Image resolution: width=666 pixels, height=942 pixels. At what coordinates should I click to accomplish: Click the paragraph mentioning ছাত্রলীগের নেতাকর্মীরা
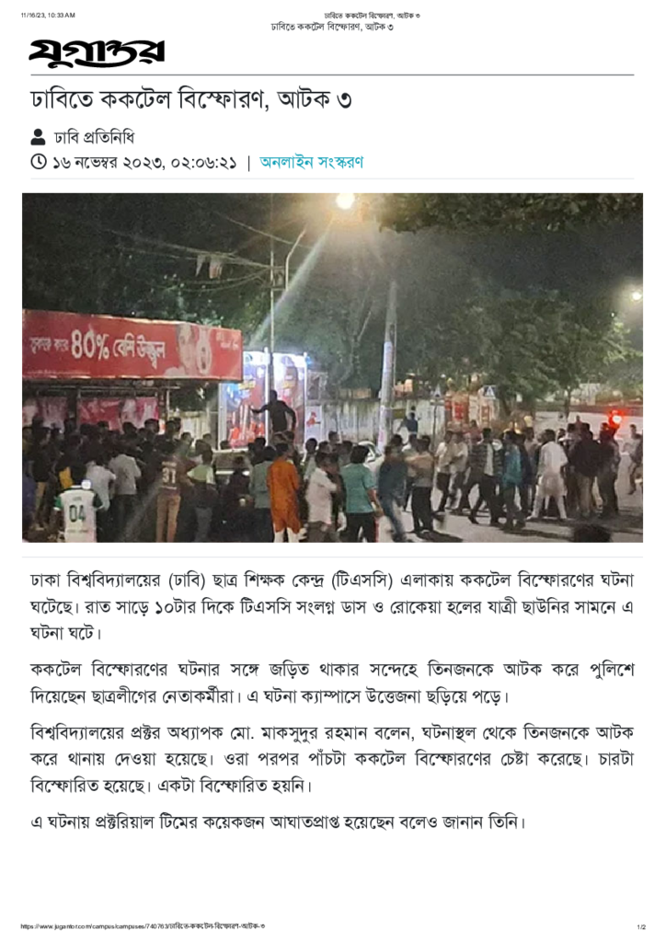[332, 684]
